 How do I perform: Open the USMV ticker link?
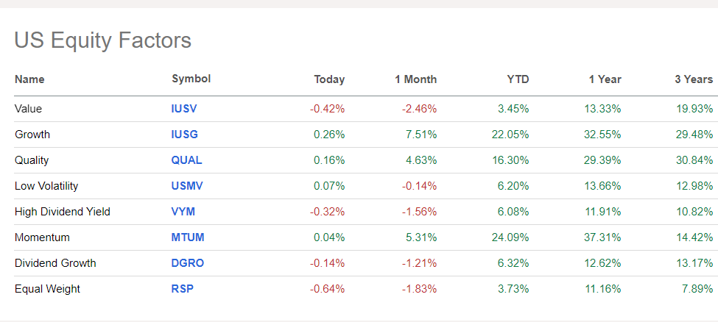[x=187, y=186]
